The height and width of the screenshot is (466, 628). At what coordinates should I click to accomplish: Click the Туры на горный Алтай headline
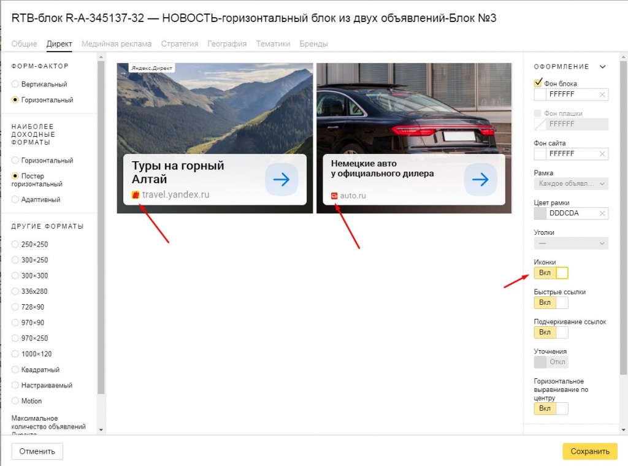point(178,172)
